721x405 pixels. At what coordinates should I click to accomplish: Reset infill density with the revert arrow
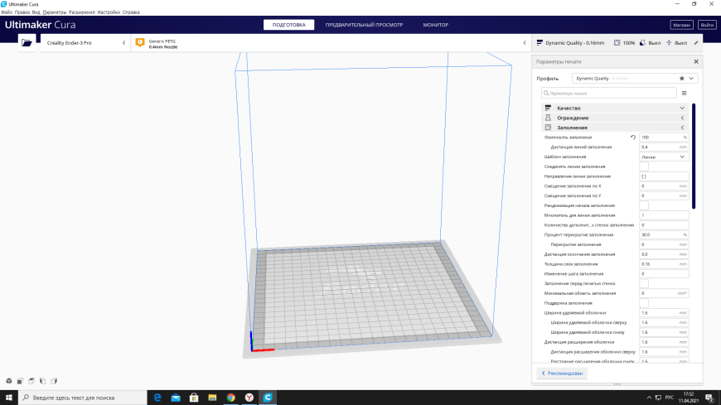[633, 137]
